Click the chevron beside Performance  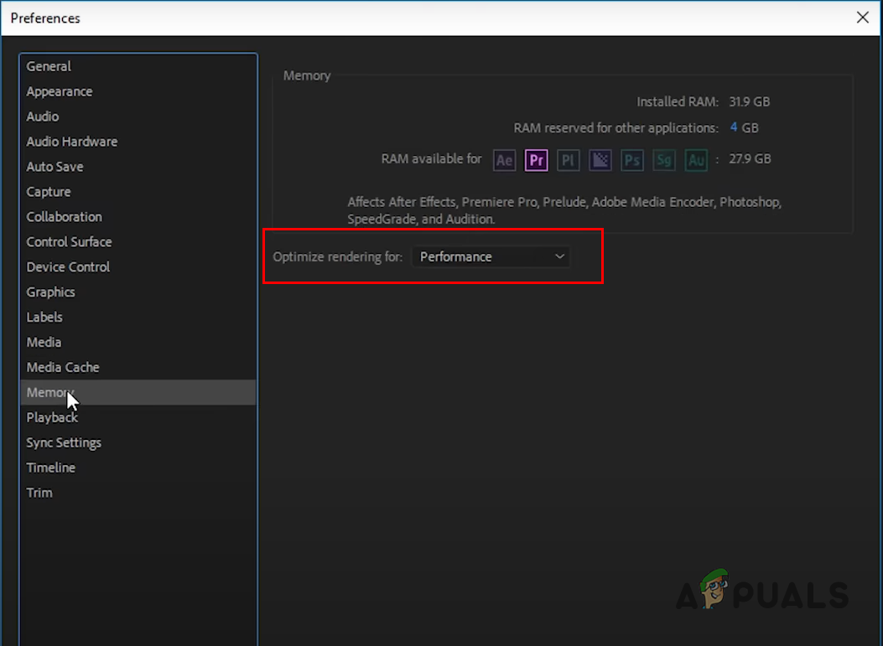coord(559,256)
